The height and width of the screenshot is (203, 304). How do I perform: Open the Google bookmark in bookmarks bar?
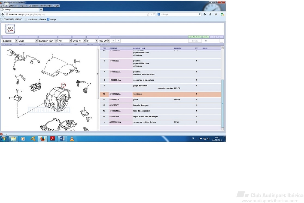tap(51, 19)
